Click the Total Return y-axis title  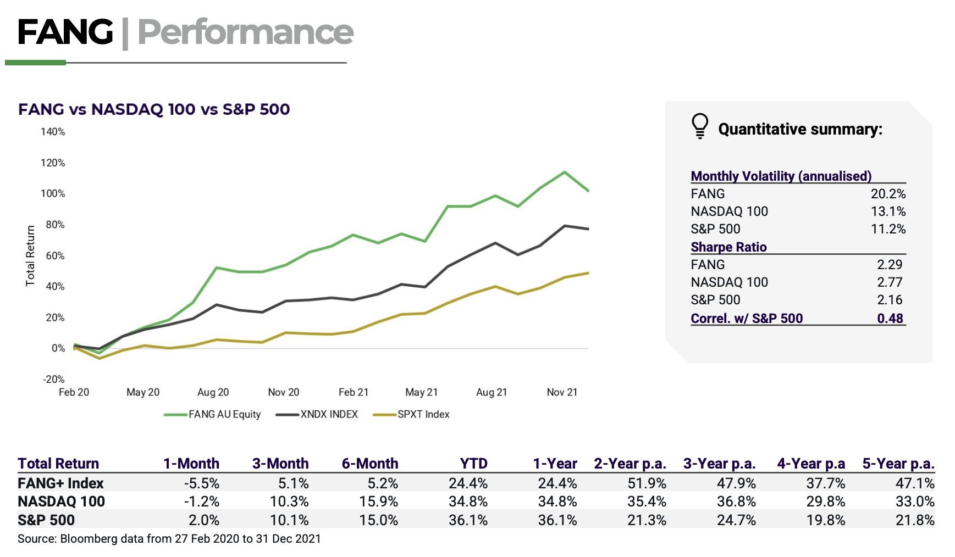coord(30,255)
